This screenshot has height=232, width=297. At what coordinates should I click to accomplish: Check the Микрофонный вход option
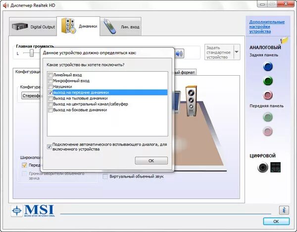tap(50, 81)
